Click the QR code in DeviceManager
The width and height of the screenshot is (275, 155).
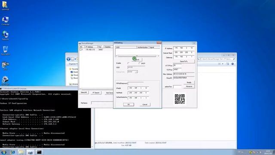(x=180, y=99)
